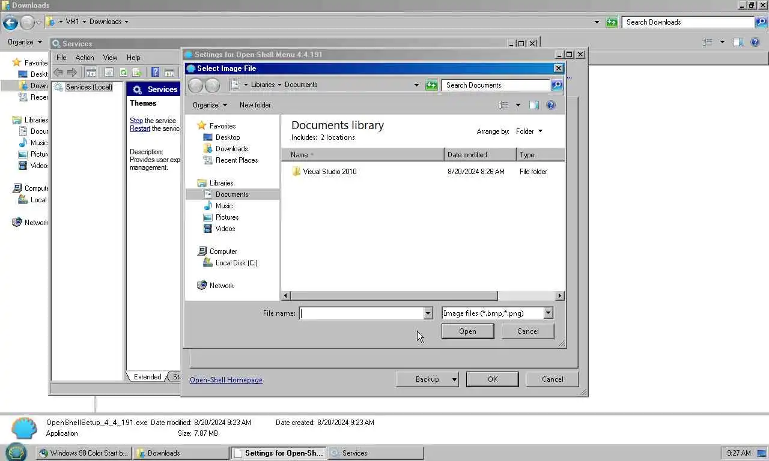Click the 9:27 AM taskbar clock

[x=738, y=453]
